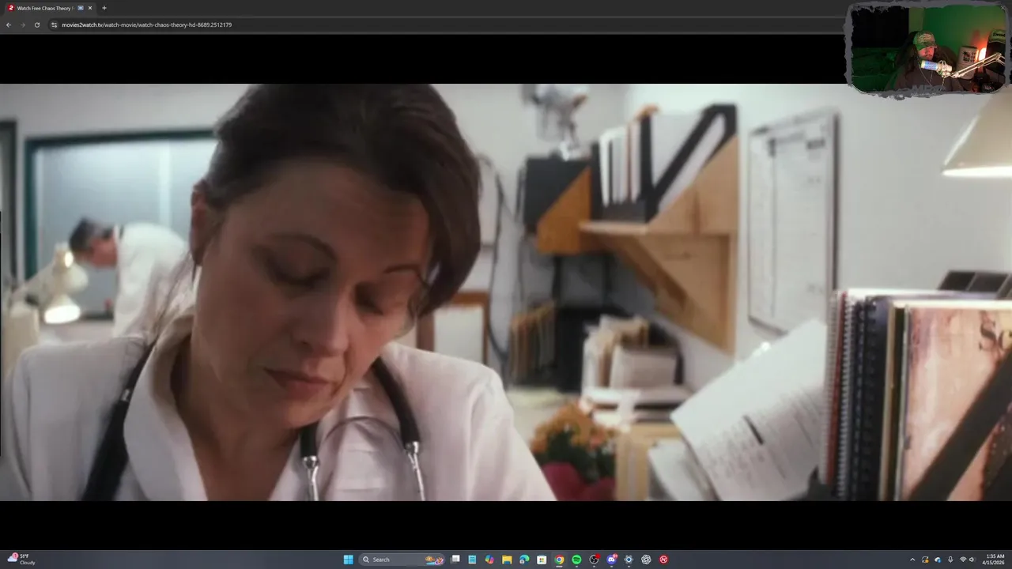Click the Chaos Theory video frame
This screenshot has height=569, width=1012.
[506, 292]
